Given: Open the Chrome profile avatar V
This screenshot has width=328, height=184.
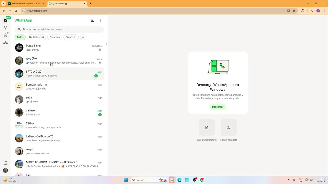Looking at the screenshot, I should [318, 11].
